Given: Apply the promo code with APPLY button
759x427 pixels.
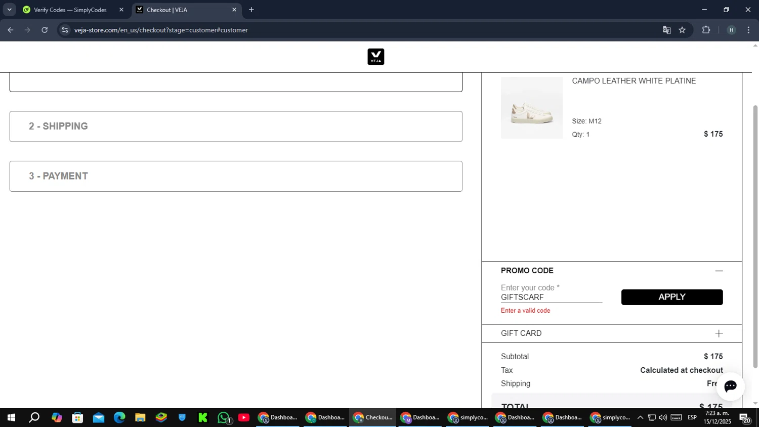Looking at the screenshot, I should pos(671,297).
